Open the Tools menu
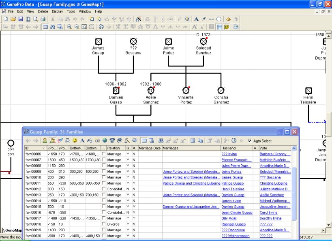Image resolution: width=332 pixels, height=241 pixels. pos(71,11)
